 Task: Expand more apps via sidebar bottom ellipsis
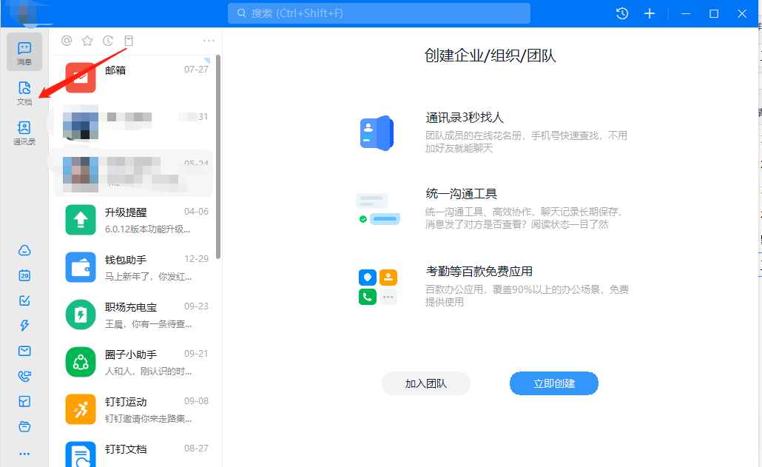tap(24, 453)
